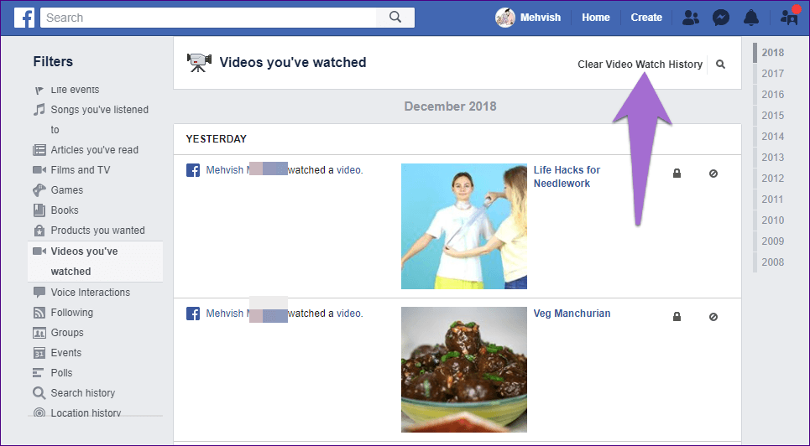Click search icon beside Clear Video Watch History
The image size is (810, 446).
tap(721, 65)
